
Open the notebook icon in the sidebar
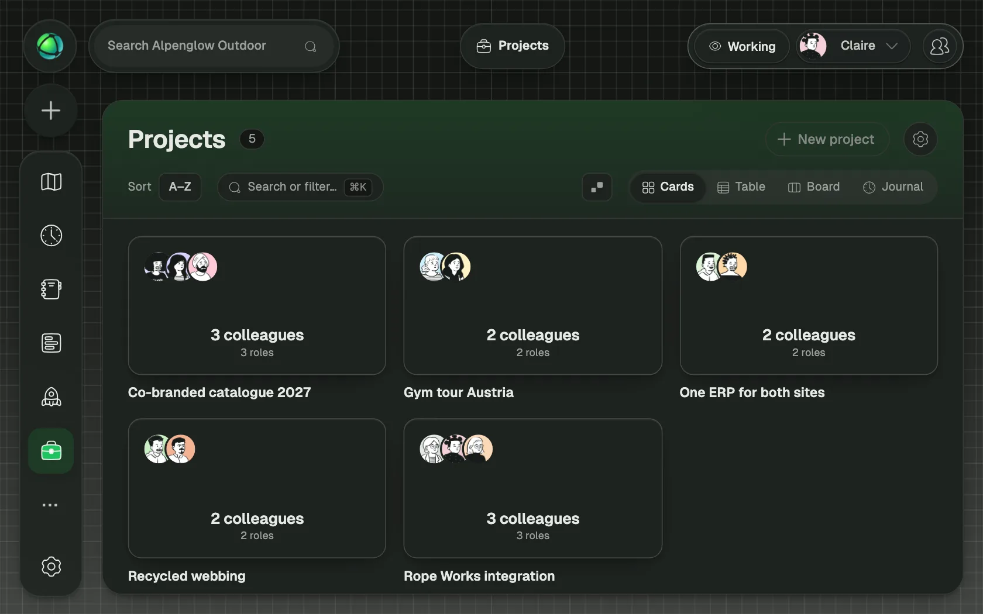point(51,289)
